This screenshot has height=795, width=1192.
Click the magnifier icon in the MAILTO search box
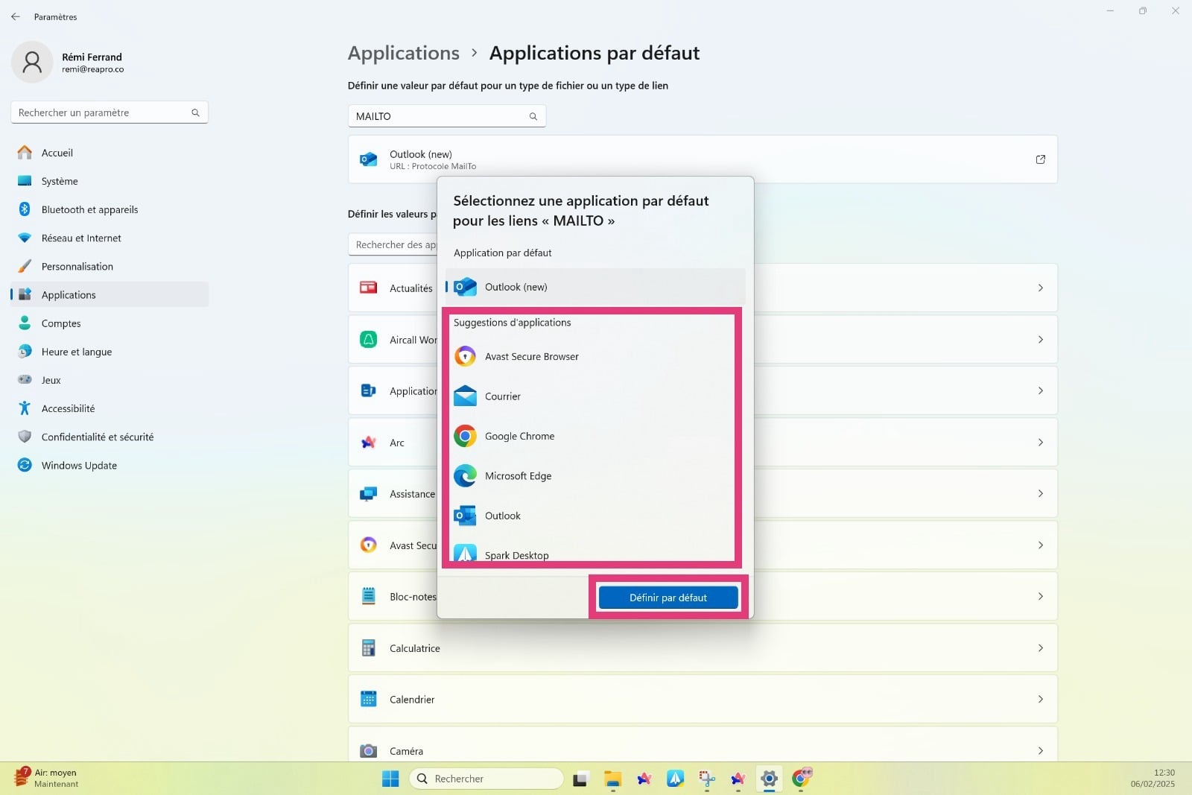coord(533,116)
